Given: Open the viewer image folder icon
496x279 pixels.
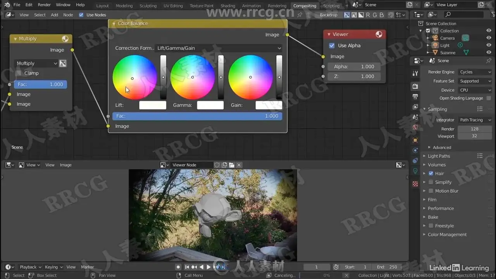Looking at the screenshot, I should [231, 165].
